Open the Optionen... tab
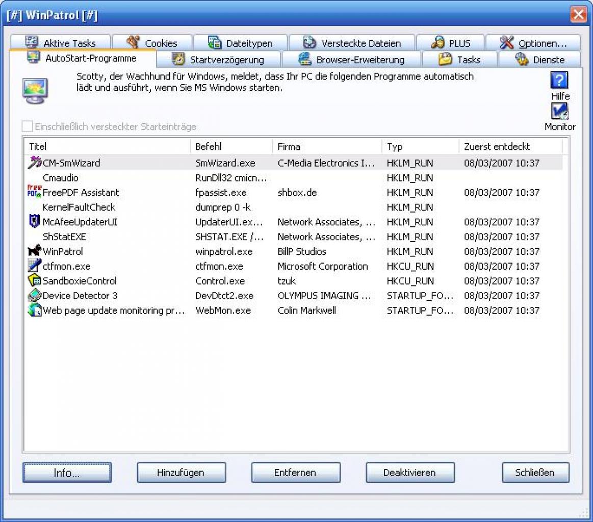 (533, 43)
